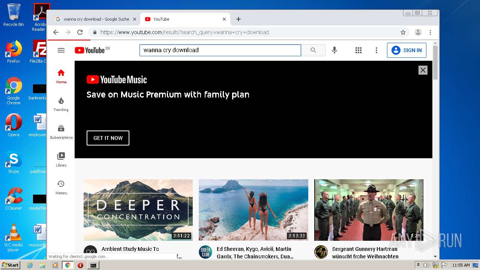Open the YouTube hamburger guide menu
Screen dimensions: 480x270
point(61,50)
